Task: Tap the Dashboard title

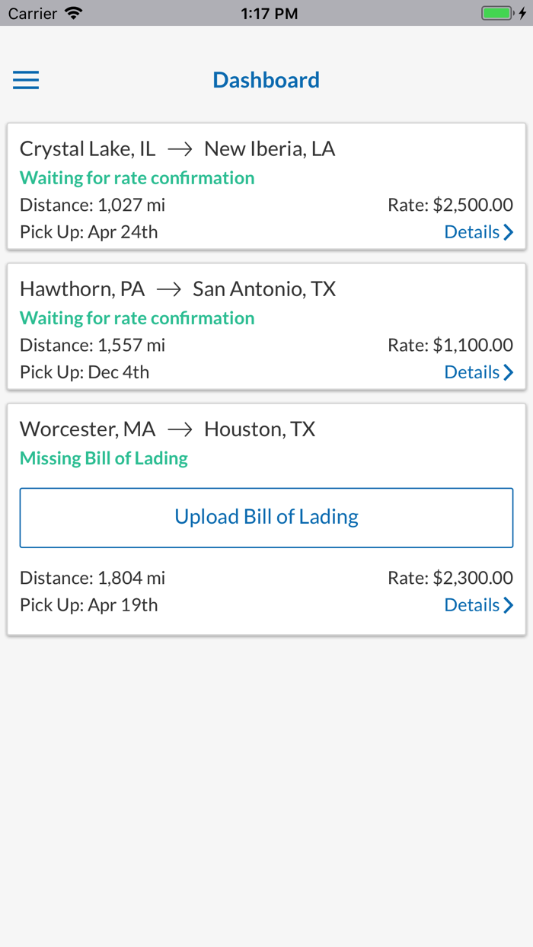Action: (x=266, y=80)
